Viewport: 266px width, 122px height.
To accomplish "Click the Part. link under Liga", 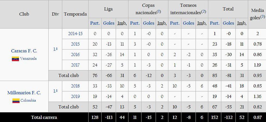I will (x=95, y=23).
